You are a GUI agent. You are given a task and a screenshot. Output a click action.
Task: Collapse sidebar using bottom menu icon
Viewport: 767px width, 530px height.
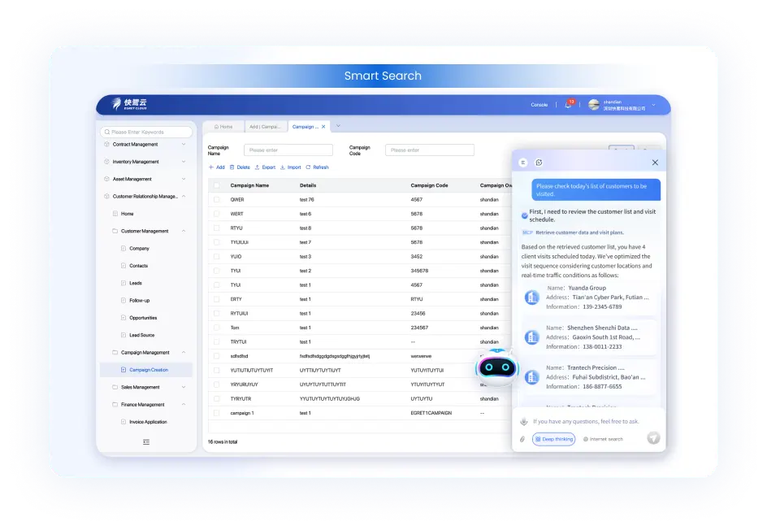point(146,442)
